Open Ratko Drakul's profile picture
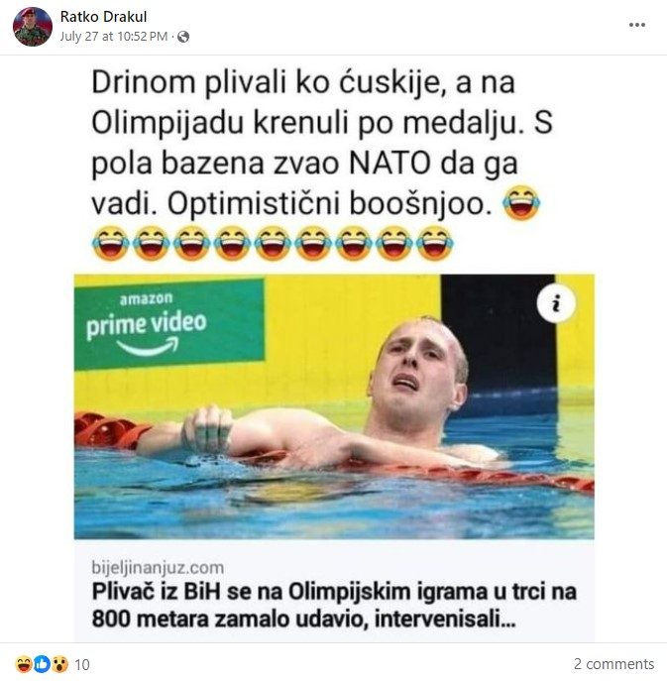This screenshot has width=667, height=681. 33,27
